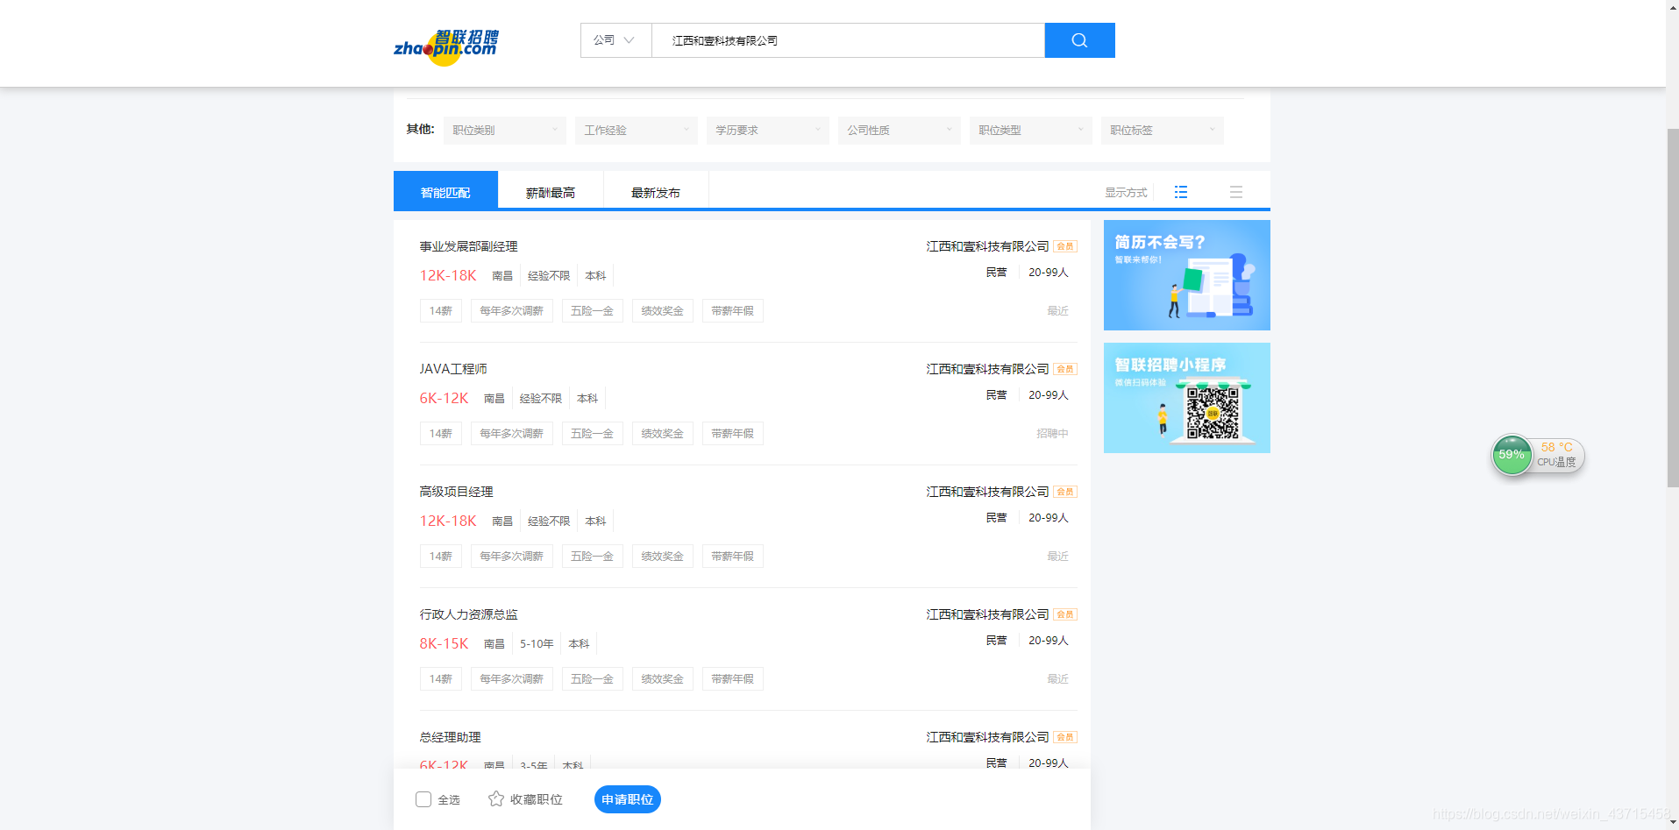
Task: Open the 高级项目经理 job posting
Action: click(456, 492)
